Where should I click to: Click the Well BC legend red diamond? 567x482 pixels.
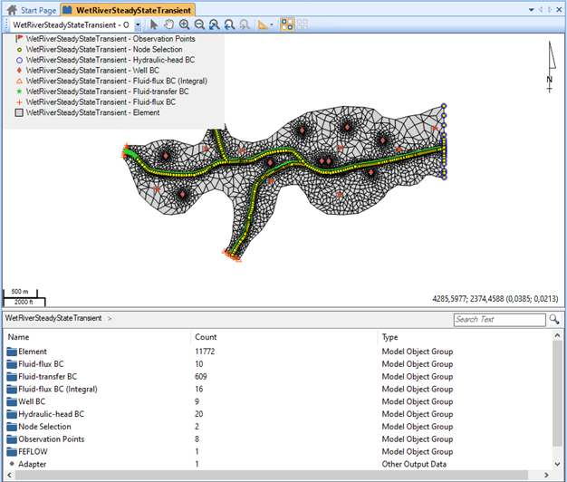point(20,70)
